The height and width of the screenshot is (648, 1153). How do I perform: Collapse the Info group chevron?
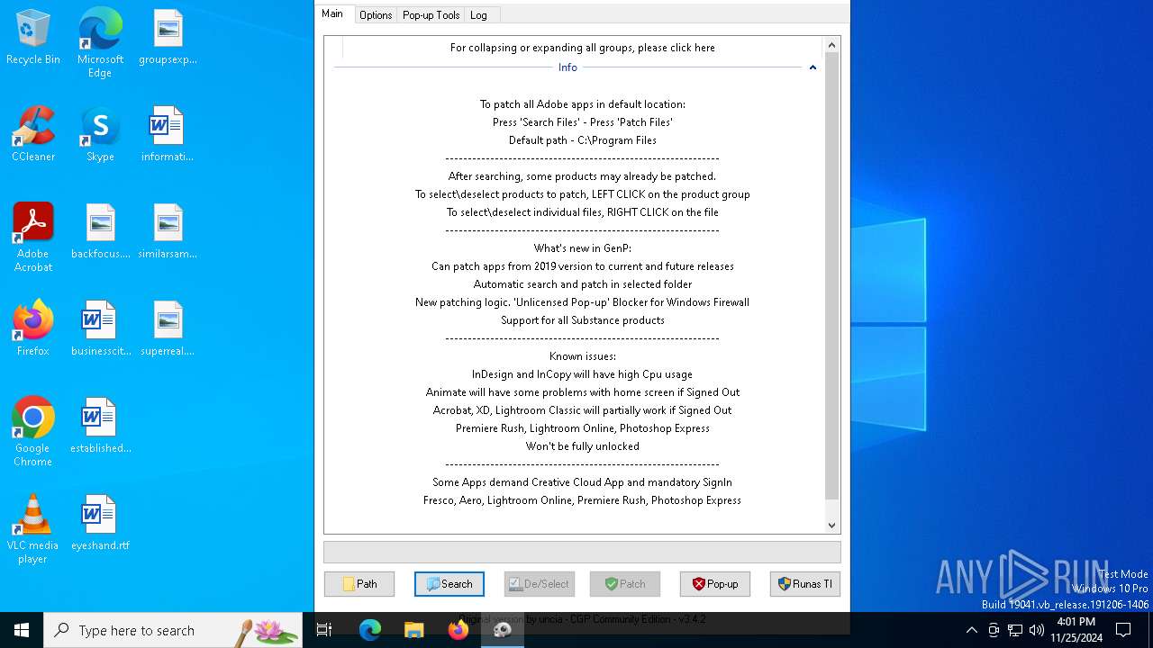tap(813, 67)
